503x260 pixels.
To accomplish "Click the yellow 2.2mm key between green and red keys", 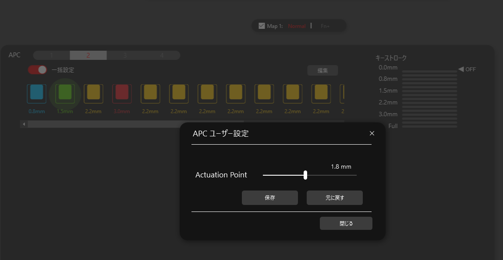I will 93,93.
